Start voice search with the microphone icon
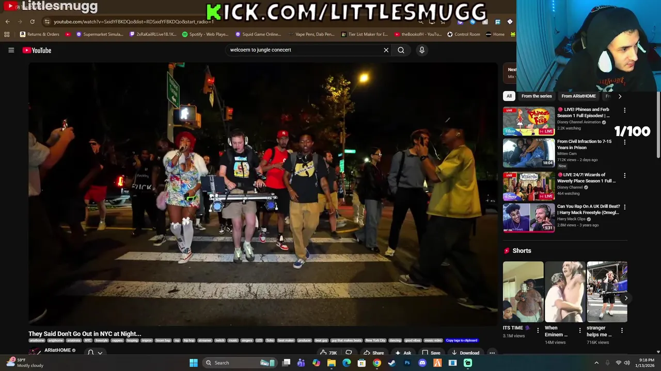Image resolution: width=661 pixels, height=371 pixels. click(422, 50)
